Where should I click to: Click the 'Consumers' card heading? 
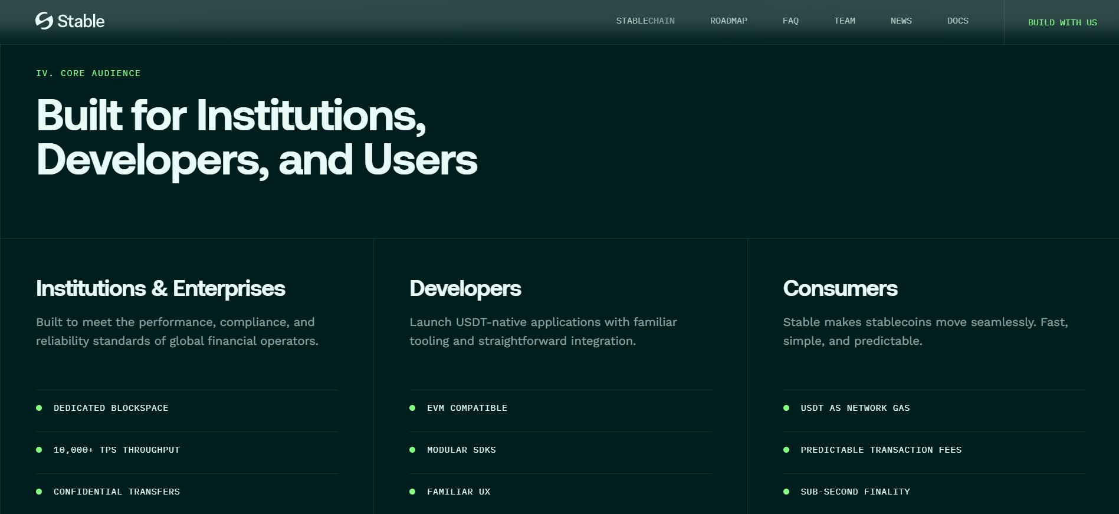pos(840,288)
